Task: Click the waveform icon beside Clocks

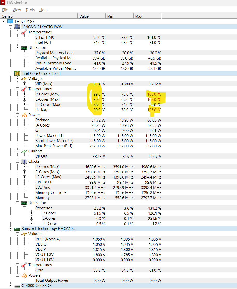Action: coord(24,161)
